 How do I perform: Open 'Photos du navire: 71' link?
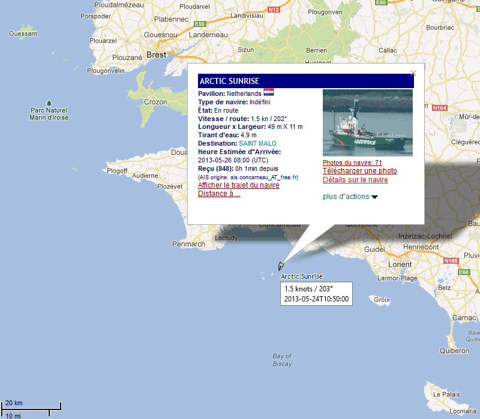click(352, 162)
